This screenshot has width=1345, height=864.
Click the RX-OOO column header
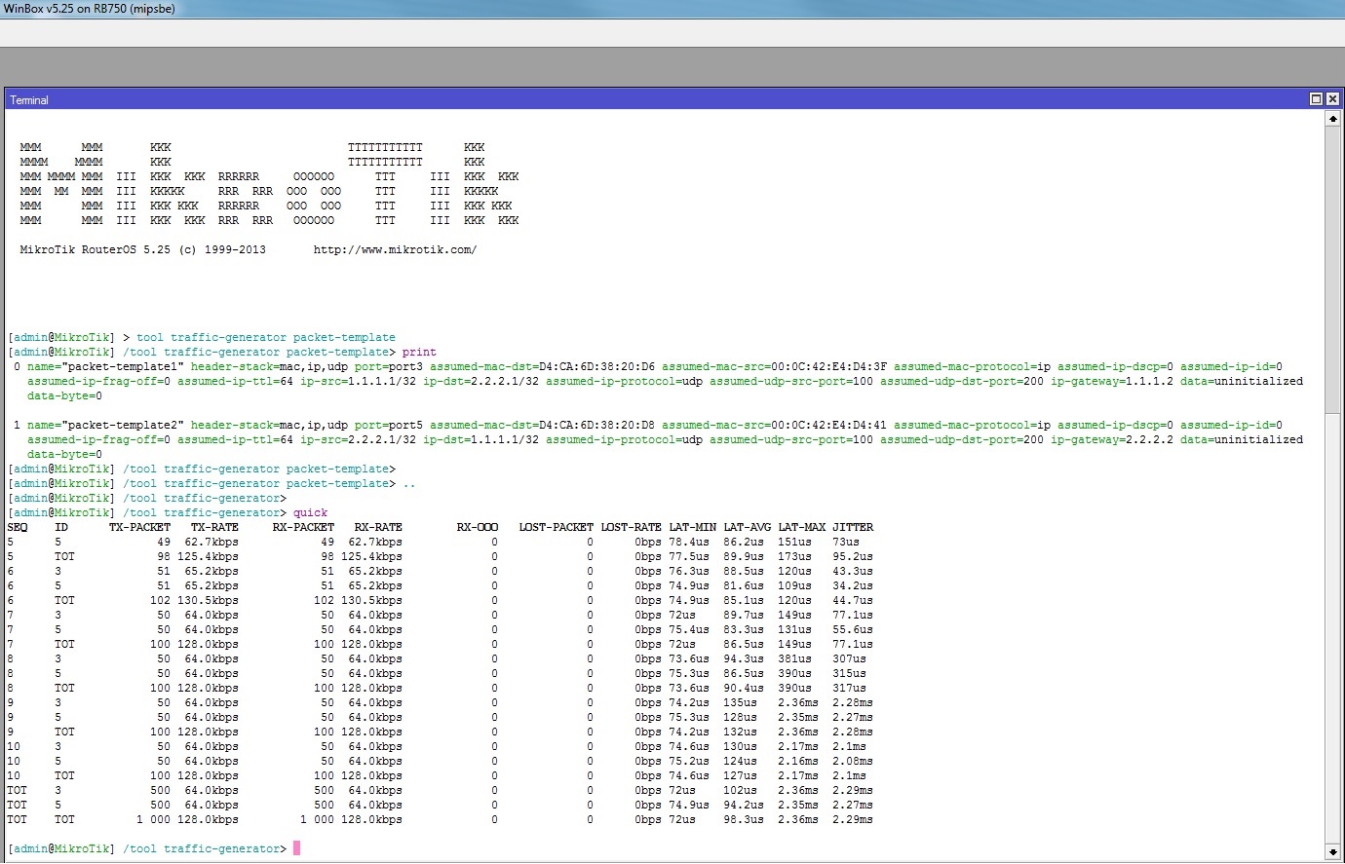click(x=478, y=527)
